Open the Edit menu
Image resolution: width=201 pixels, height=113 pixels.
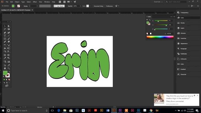[x=12, y=2]
